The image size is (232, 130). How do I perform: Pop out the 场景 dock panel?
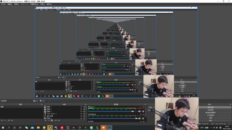[x=42, y=104]
